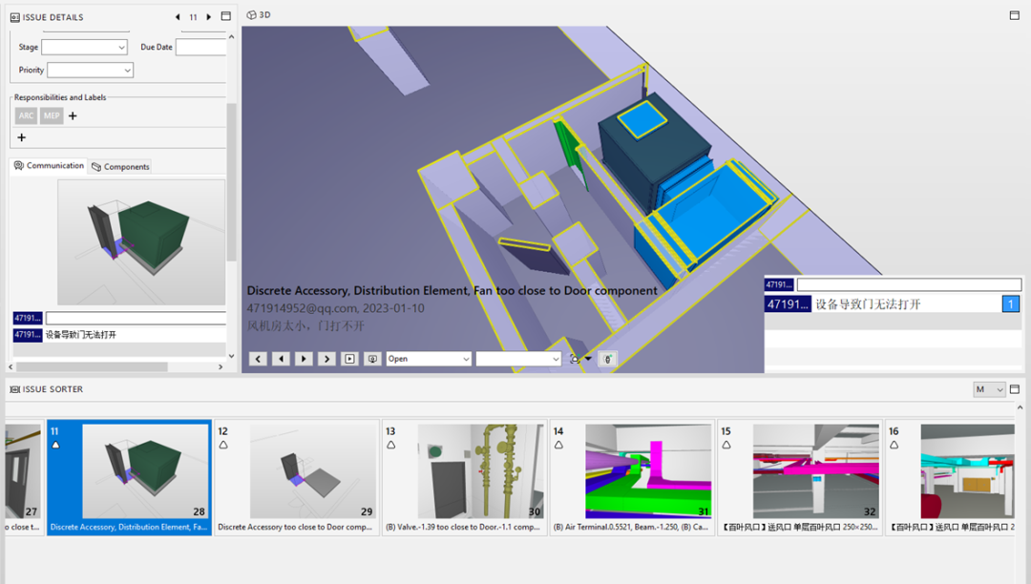Jump to first issue in 3D toolbar
This screenshot has width=1031, height=584.
pyautogui.click(x=258, y=359)
